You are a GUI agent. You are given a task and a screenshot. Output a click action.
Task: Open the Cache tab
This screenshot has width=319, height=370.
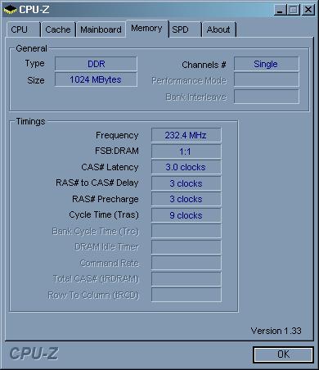(58, 29)
